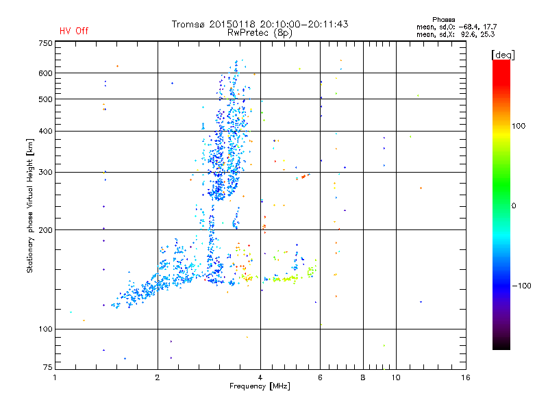Viewport: 548px width, 411px height.
Task: Click the 'mean, sd,O: -68.4, 17.7' line
Action: click(456, 27)
